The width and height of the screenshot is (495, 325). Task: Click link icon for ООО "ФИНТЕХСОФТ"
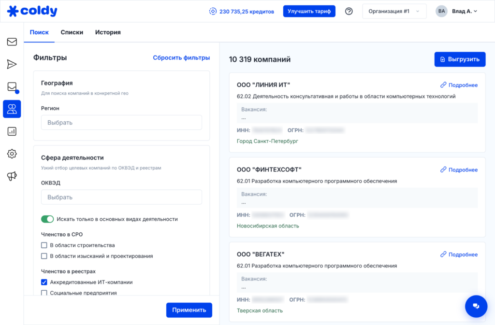click(x=444, y=170)
